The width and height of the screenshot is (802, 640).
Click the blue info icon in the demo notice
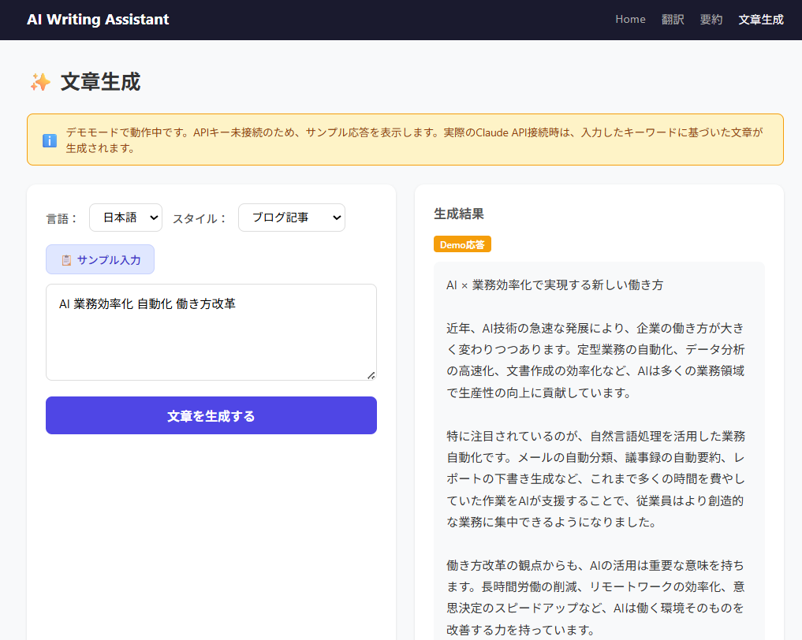50,140
